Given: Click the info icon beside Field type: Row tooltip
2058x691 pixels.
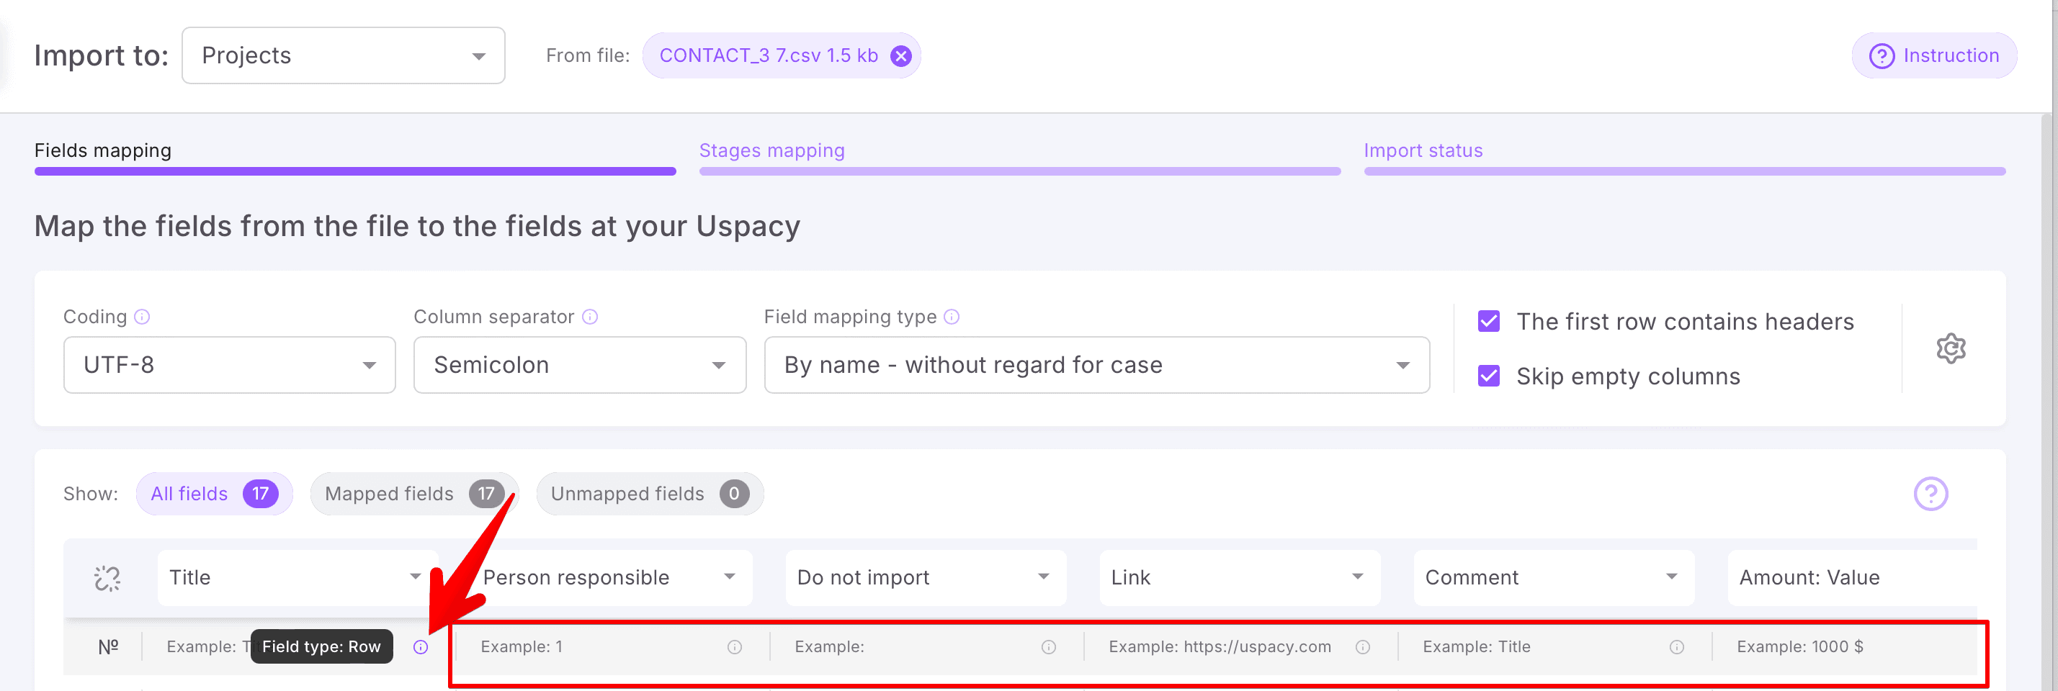Looking at the screenshot, I should click(x=421, y=647).
